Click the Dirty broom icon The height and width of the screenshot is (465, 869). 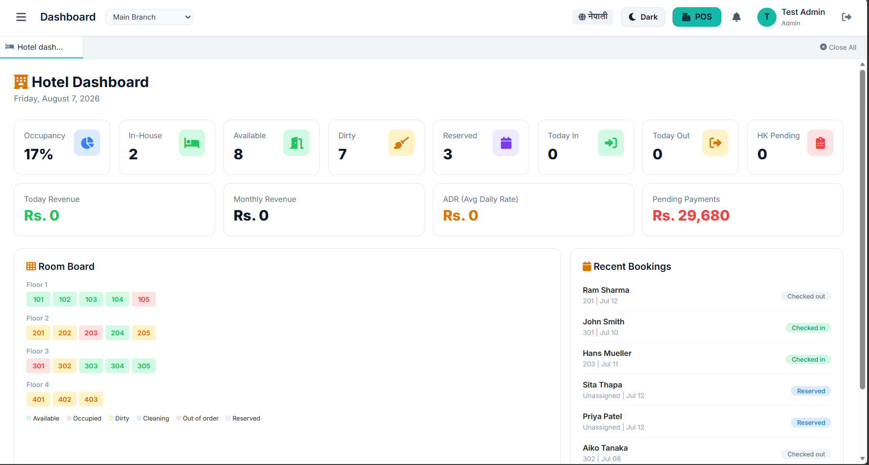[401, 143]
